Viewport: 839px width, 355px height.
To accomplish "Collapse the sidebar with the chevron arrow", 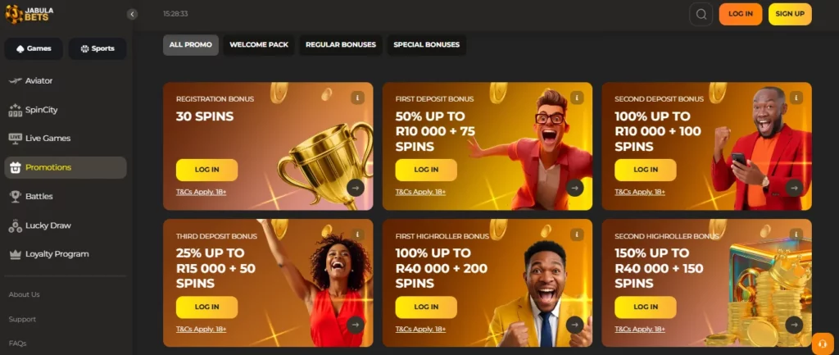I will pyautogui.click(x=132, y=15).
